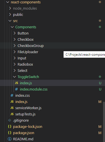Click the M status badge of package.json
Viewport: 105px width, 142px height.
tap(100, 133)
